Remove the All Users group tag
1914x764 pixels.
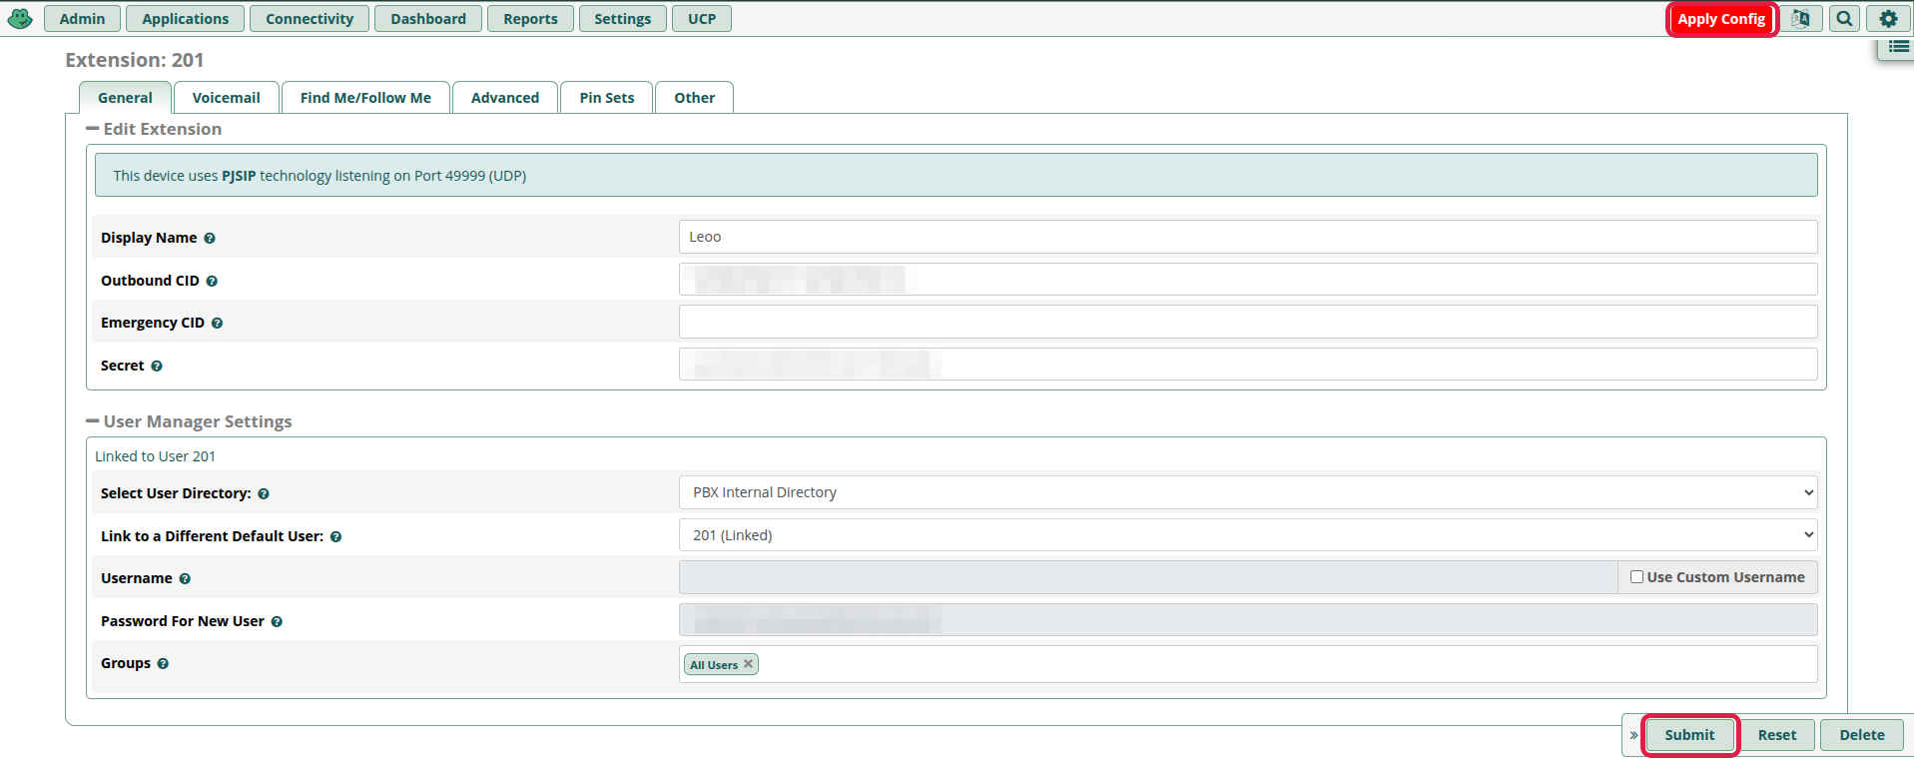(749, 664)
